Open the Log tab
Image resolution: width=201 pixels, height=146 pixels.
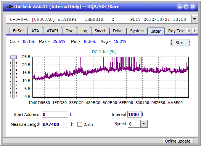[x=84, y=31]
